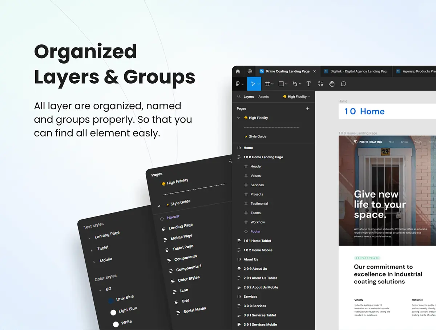Switch to the Assets tab
The width and height of the screenshot is (436, 330).
tap(263, 97)
